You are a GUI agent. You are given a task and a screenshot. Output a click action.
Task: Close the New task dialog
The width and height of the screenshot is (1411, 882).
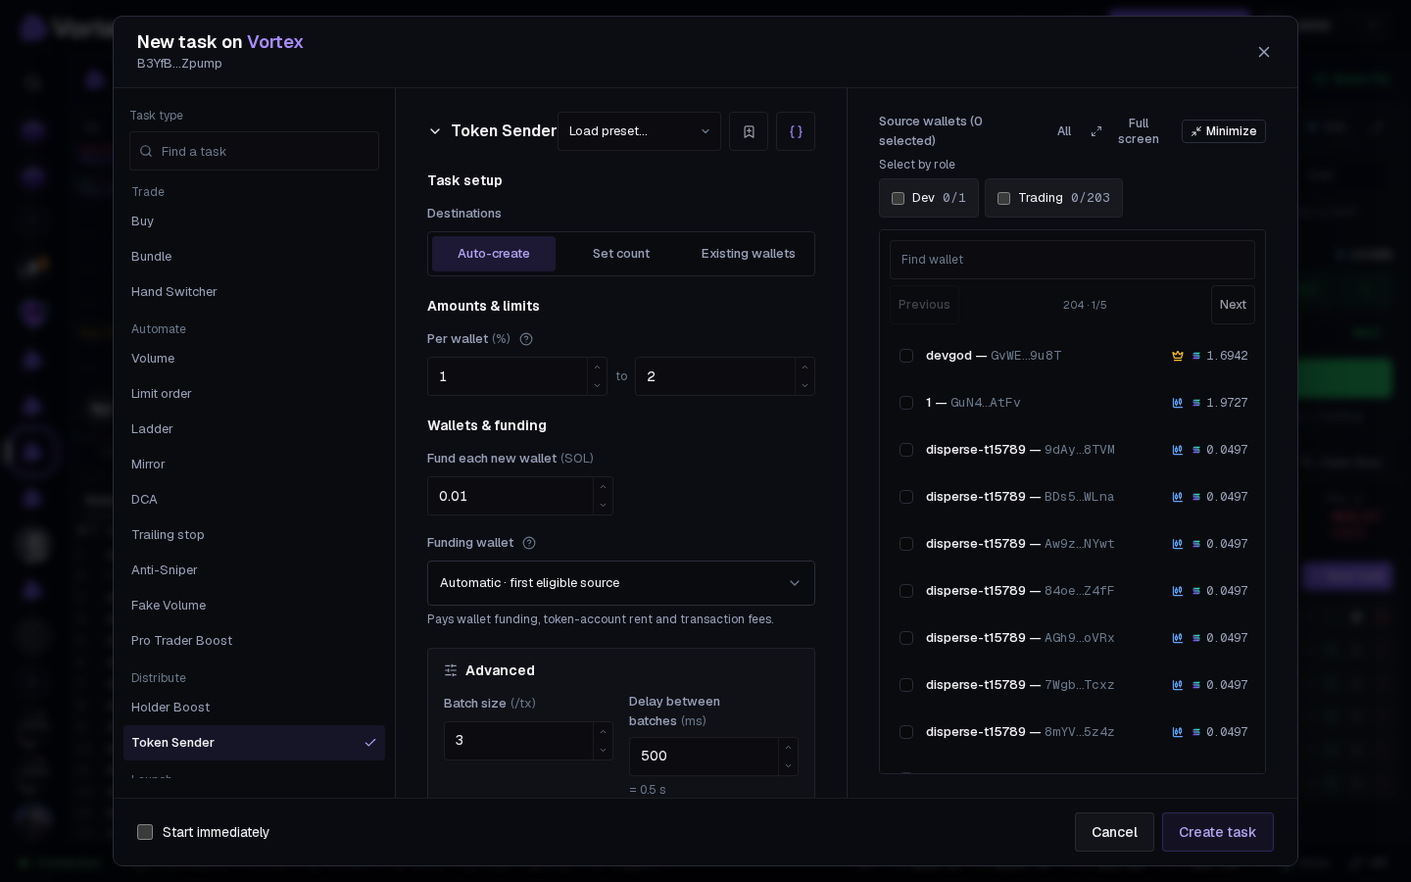tap(1264, 52)
